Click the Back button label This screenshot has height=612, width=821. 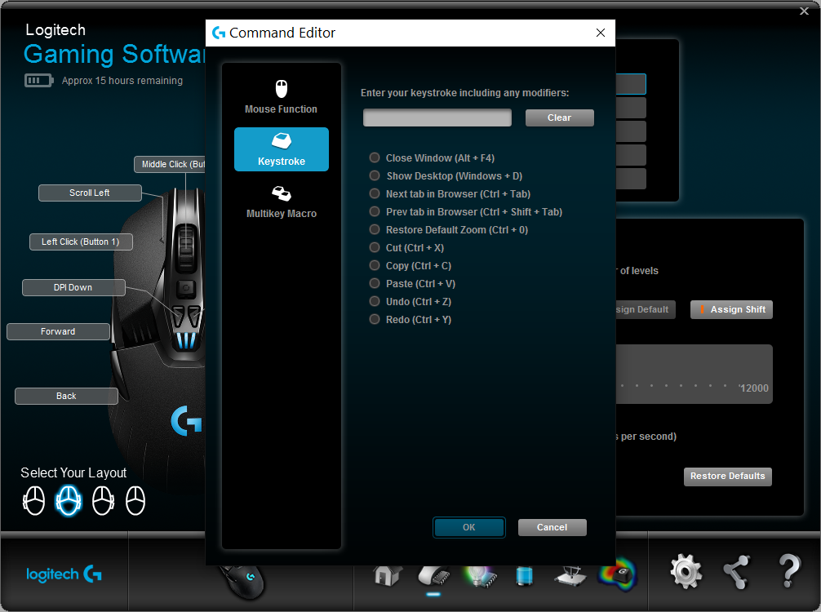(66, 396)
